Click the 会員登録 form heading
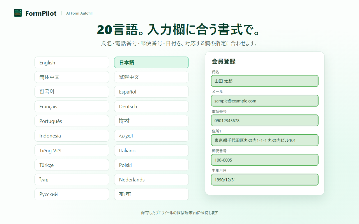 tap(224, 62)
